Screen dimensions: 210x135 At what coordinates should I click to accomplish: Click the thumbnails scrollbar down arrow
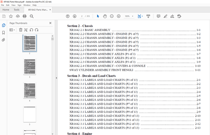[52, 134]
